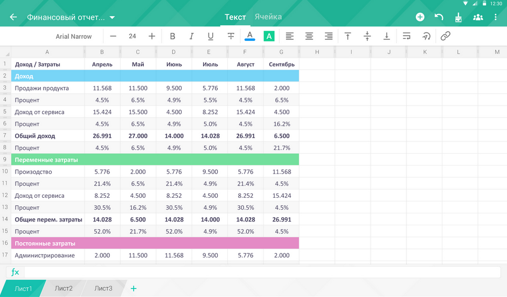
Task: Select the 'Общие перем. затраты' cell
Action: click(x=48, y=219)
